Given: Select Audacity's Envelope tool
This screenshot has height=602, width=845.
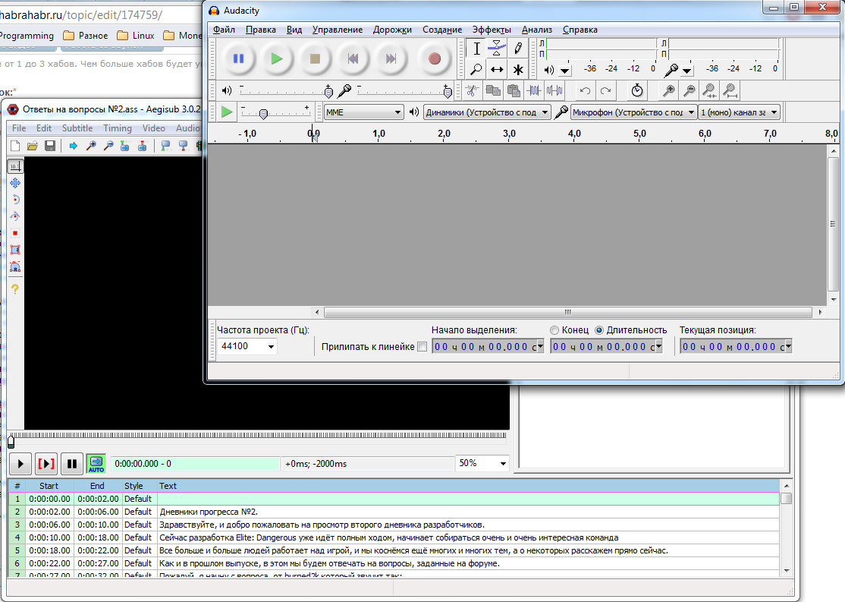Looking at the screenshot, I should pyautogui.click(x=497, y=49).
